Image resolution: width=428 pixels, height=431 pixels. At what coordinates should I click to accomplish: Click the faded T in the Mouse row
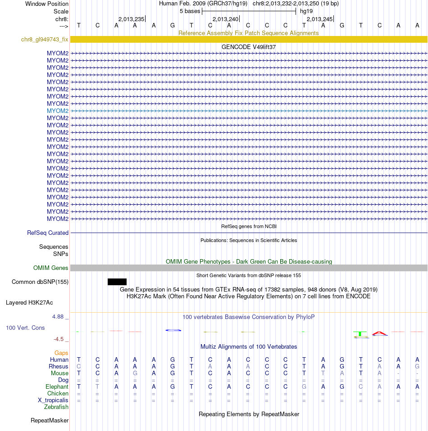coord(323,373)
